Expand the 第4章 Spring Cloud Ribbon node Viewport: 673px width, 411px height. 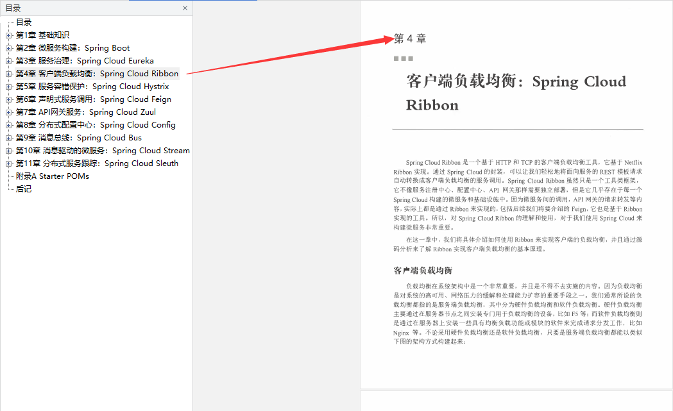tap(8, 74)
